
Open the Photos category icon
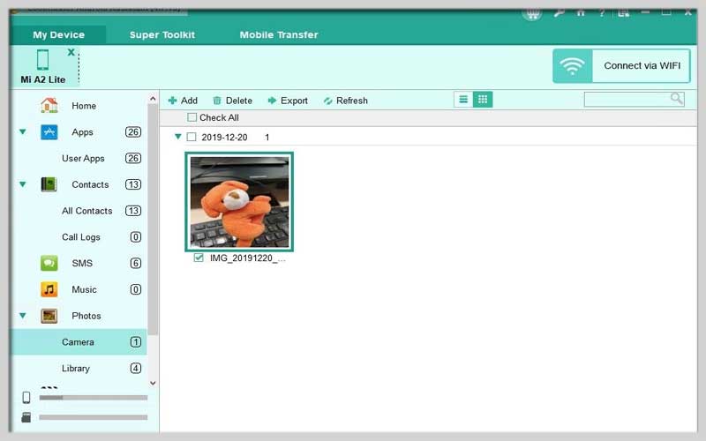[x=49, y=316]
